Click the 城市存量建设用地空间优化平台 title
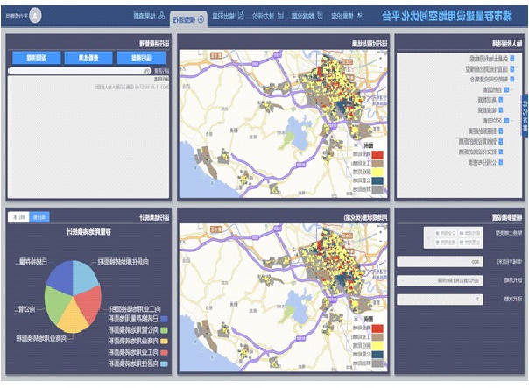Screen dimensions: 529x388 point(447,16)
